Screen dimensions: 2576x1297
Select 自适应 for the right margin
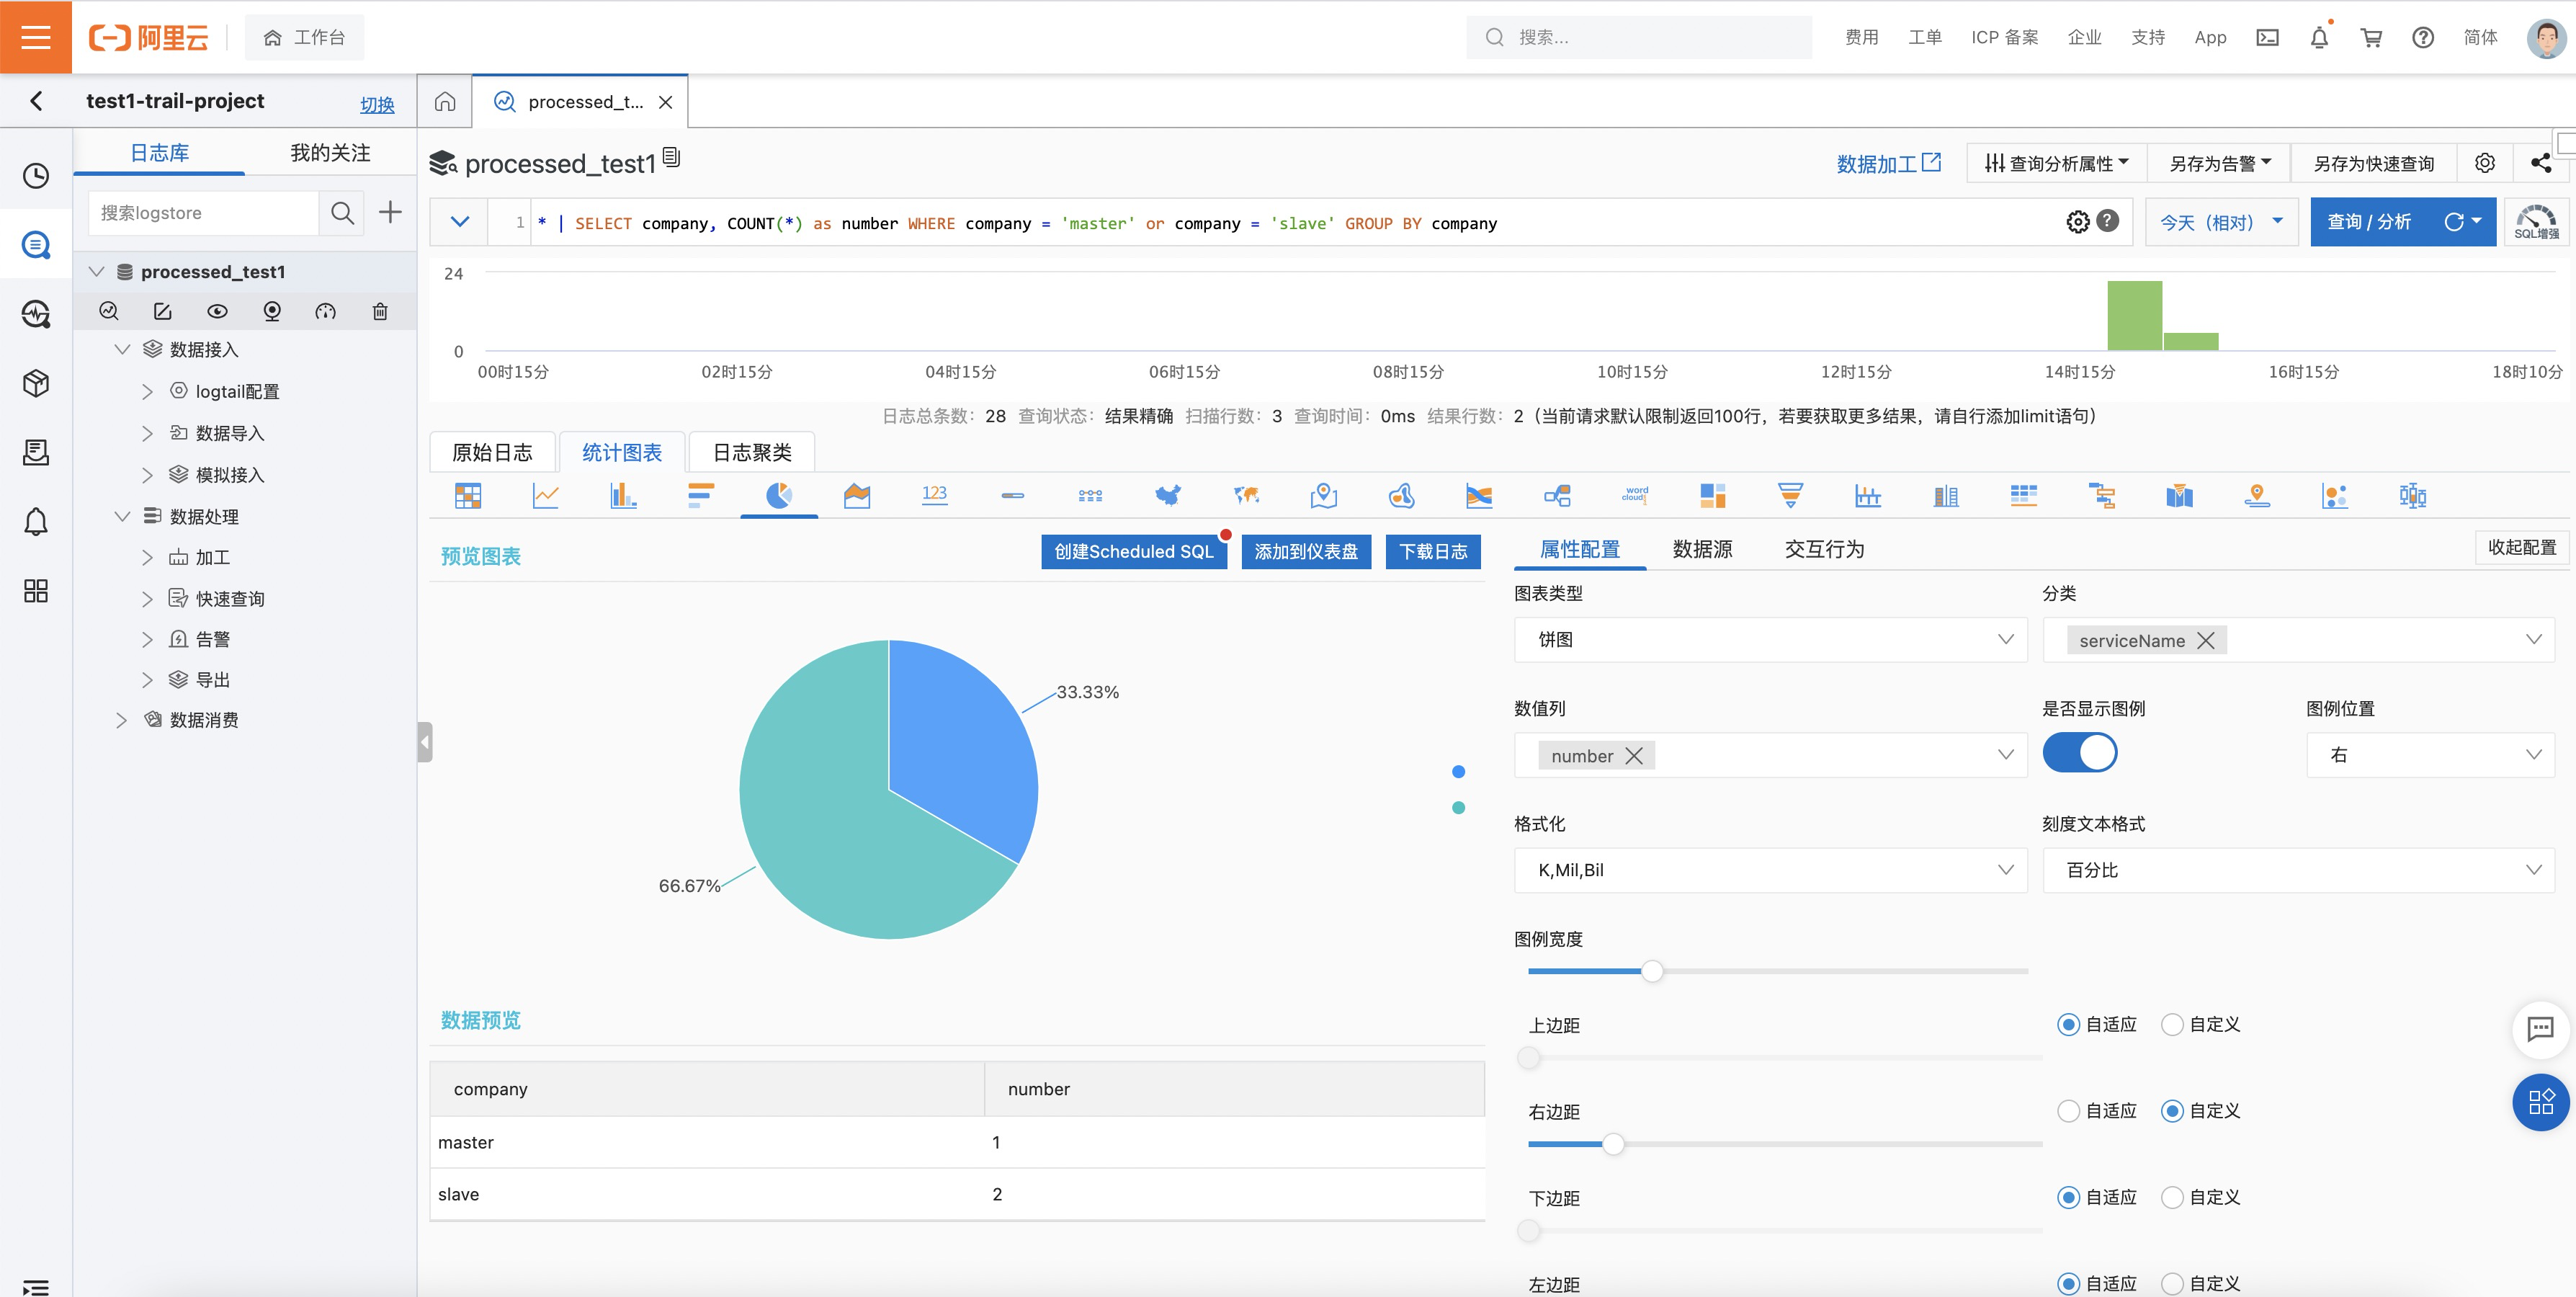pos(2068,1111)
